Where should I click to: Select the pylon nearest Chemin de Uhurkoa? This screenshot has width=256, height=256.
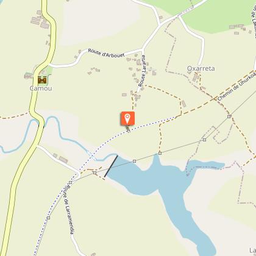coord(229,116)
